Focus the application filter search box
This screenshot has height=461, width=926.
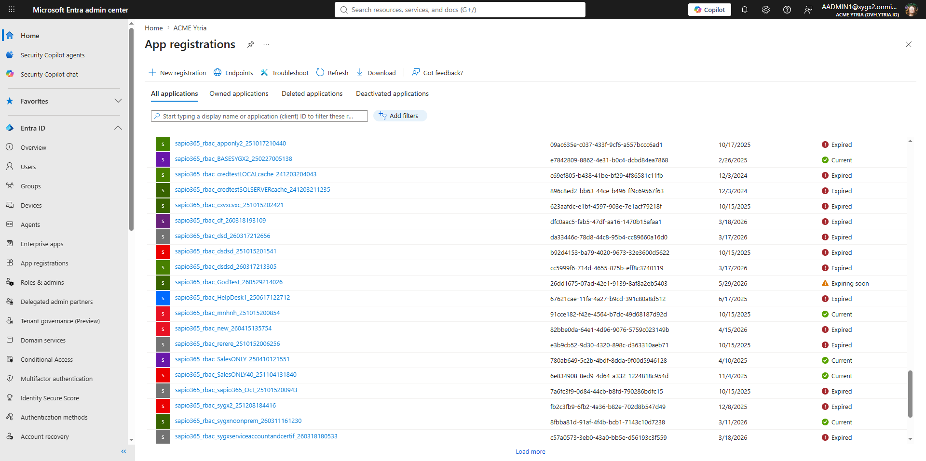click(259, 116)
